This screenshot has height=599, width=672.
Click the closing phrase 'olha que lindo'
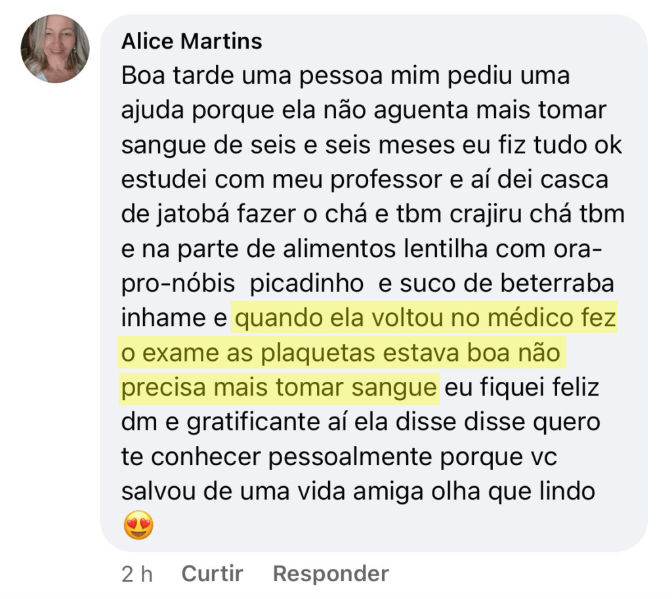click(513, 492)
